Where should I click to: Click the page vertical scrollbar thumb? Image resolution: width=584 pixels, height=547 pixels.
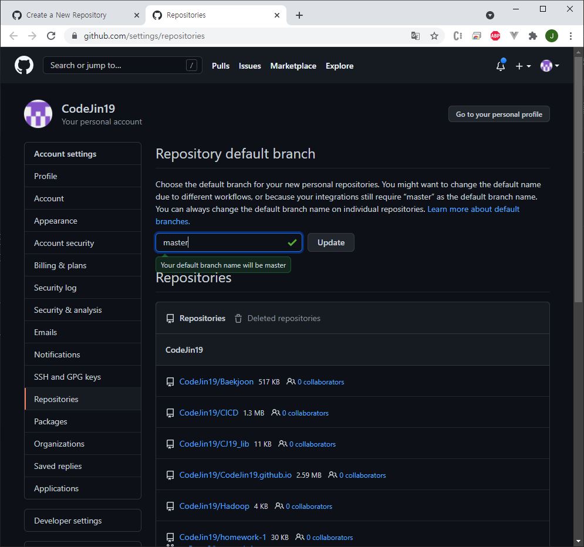[578, 179]
